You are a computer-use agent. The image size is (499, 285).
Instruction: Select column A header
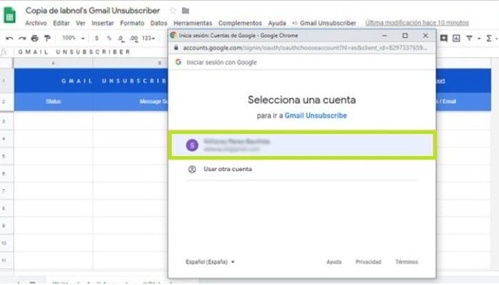click(x=53, y=63)
